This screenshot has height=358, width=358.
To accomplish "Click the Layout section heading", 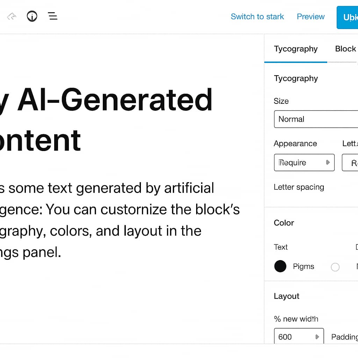I will [x=286, y=296].
